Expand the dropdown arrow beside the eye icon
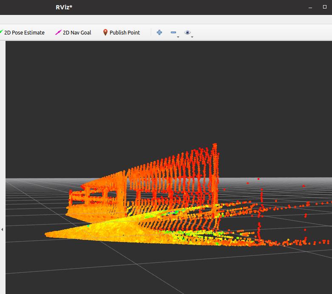The image size is (332, 294). pyautogui.click(x=192, y=37)
